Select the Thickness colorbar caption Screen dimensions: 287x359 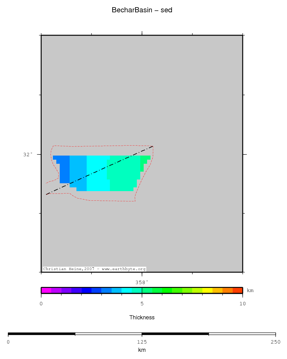point(142,318)
